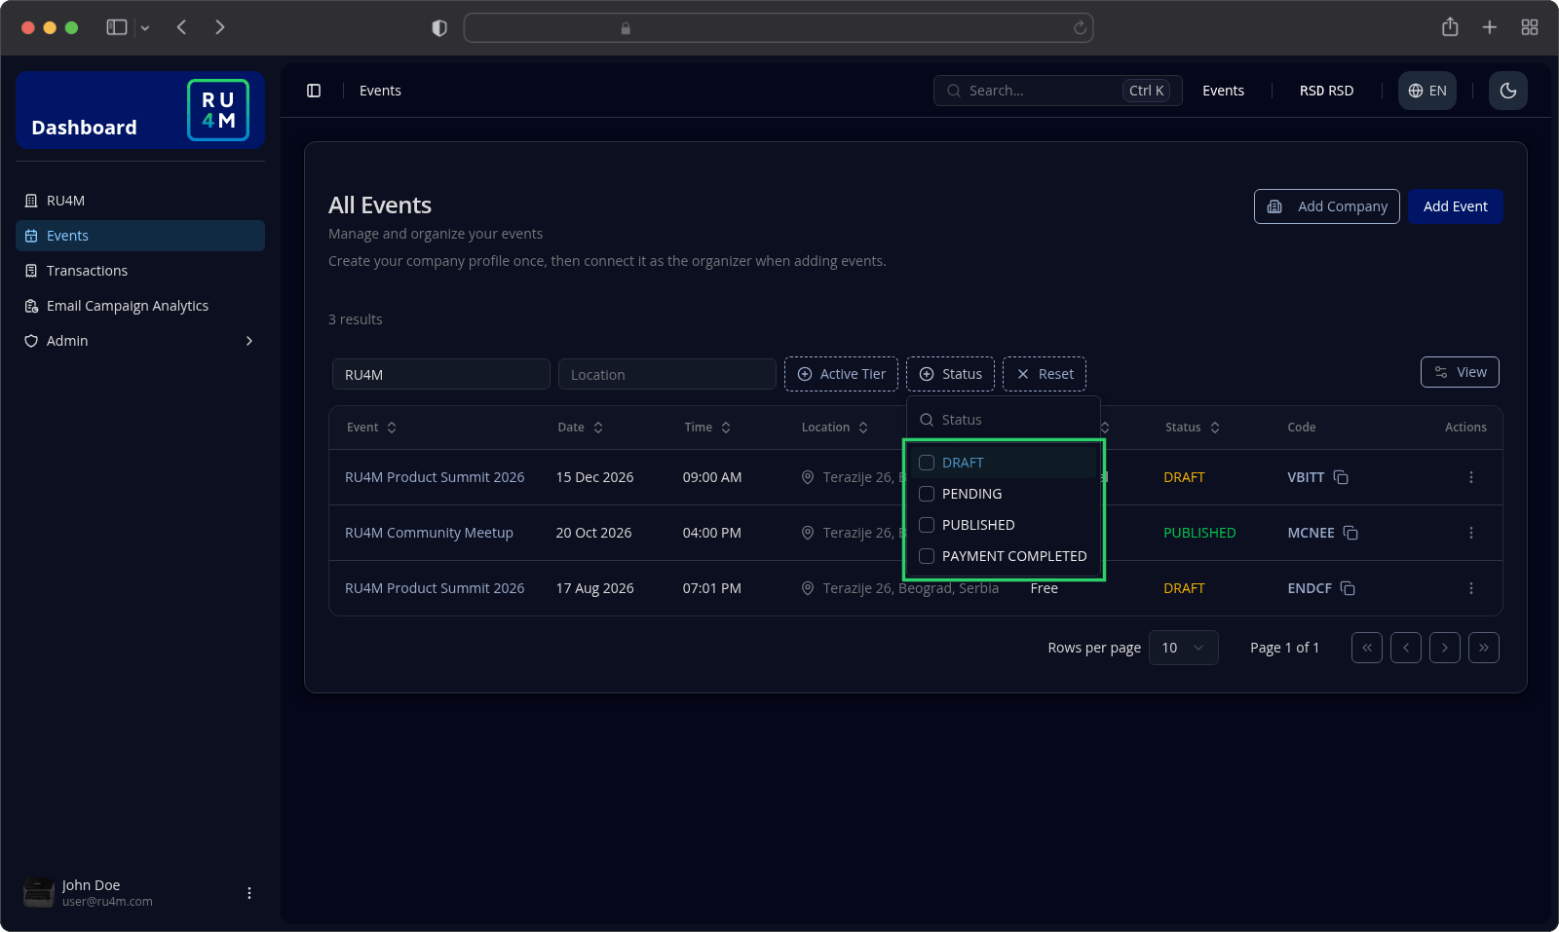Image resolution: width=1559 pixels, height=932 pixels.
Task: Open the EN language selector
Action: (1427, 91)
